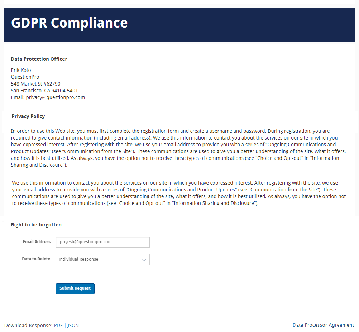Download the response as JSON
359x332 pixels.
tap(73, 325)
